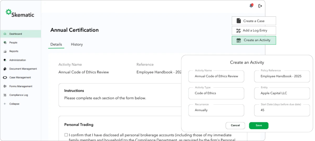
Task: Select the Details tab
Action: tap(56, 44)
